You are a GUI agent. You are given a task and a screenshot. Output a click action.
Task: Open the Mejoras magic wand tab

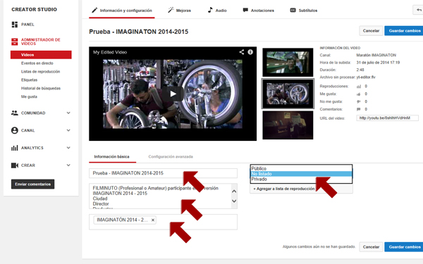pos(179,11)
